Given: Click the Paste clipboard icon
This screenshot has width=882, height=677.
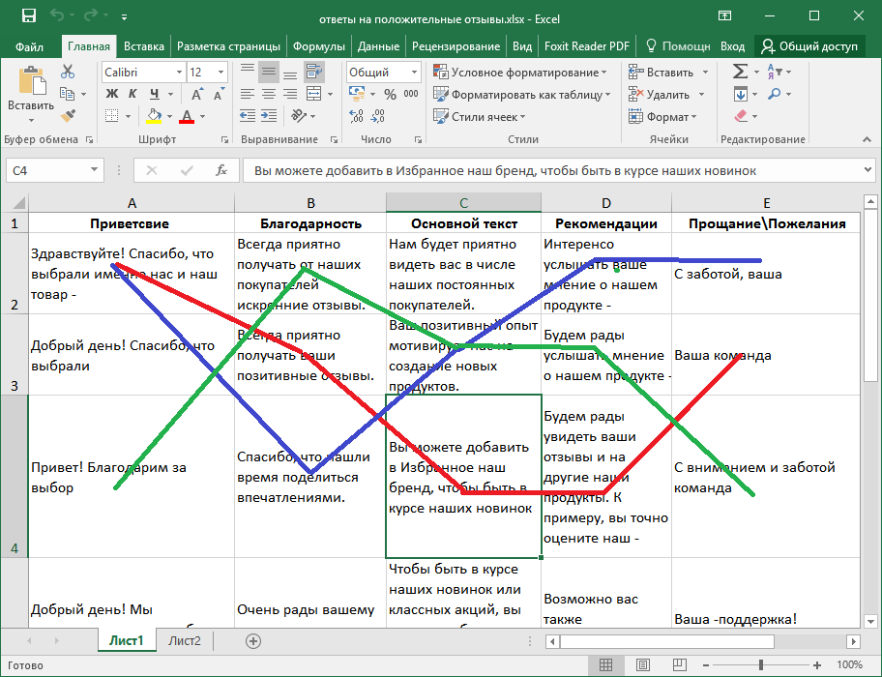Looking at the screenshot, I should tap(32, 81).
